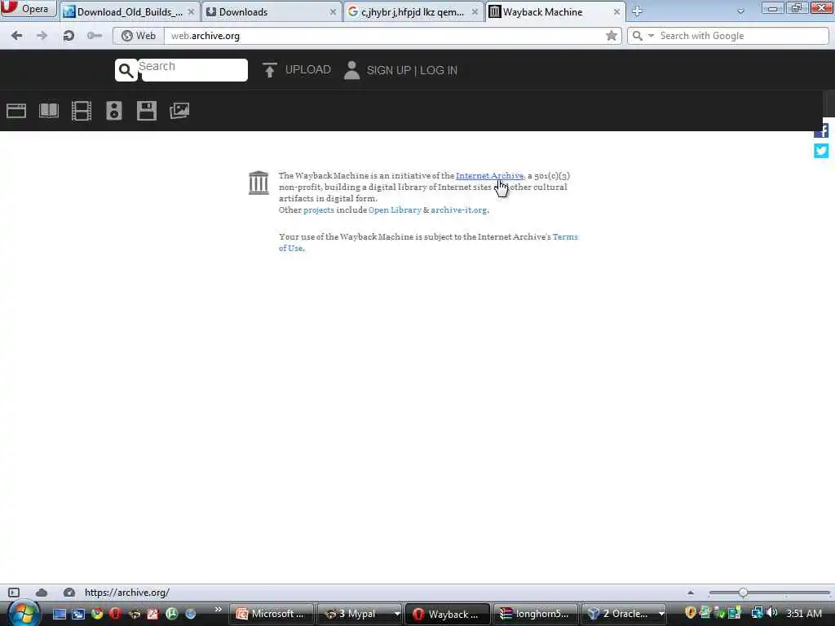Close the Wayback Machine tab
This screenshot has height=626, width=835.
coord(616,11)
